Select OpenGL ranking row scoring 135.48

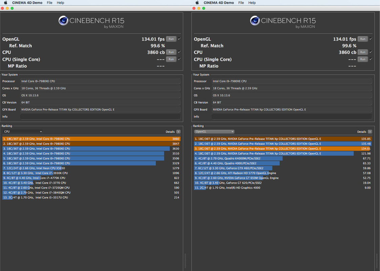coord(283,144)
